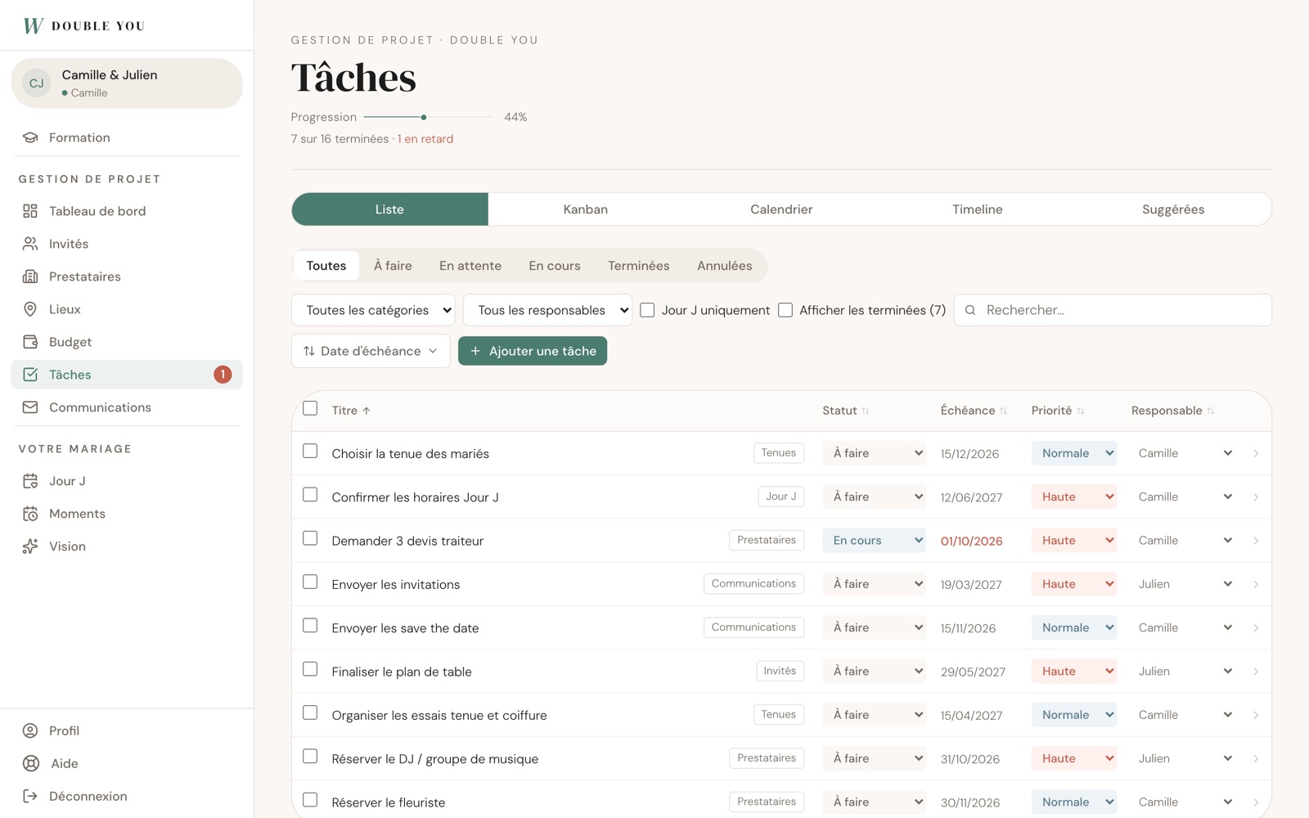
Task: Open responsable dropdown for Réserver le DJ row
Action: (1185, 758)
